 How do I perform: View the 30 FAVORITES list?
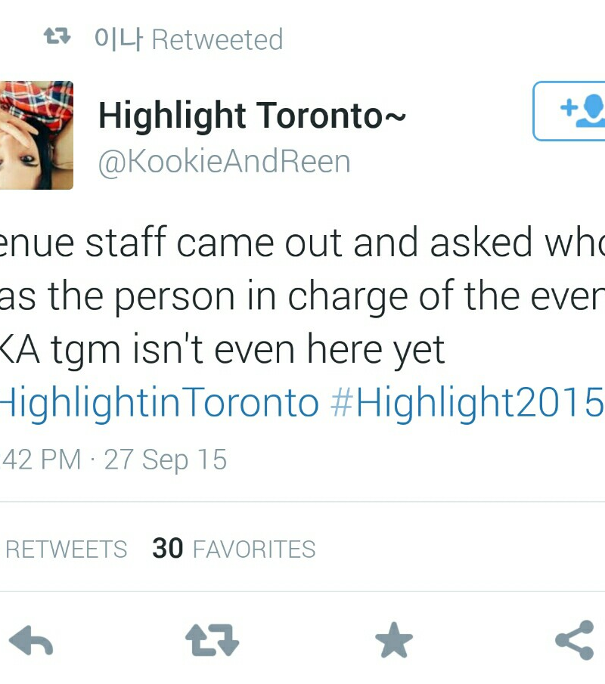[234, 549]
